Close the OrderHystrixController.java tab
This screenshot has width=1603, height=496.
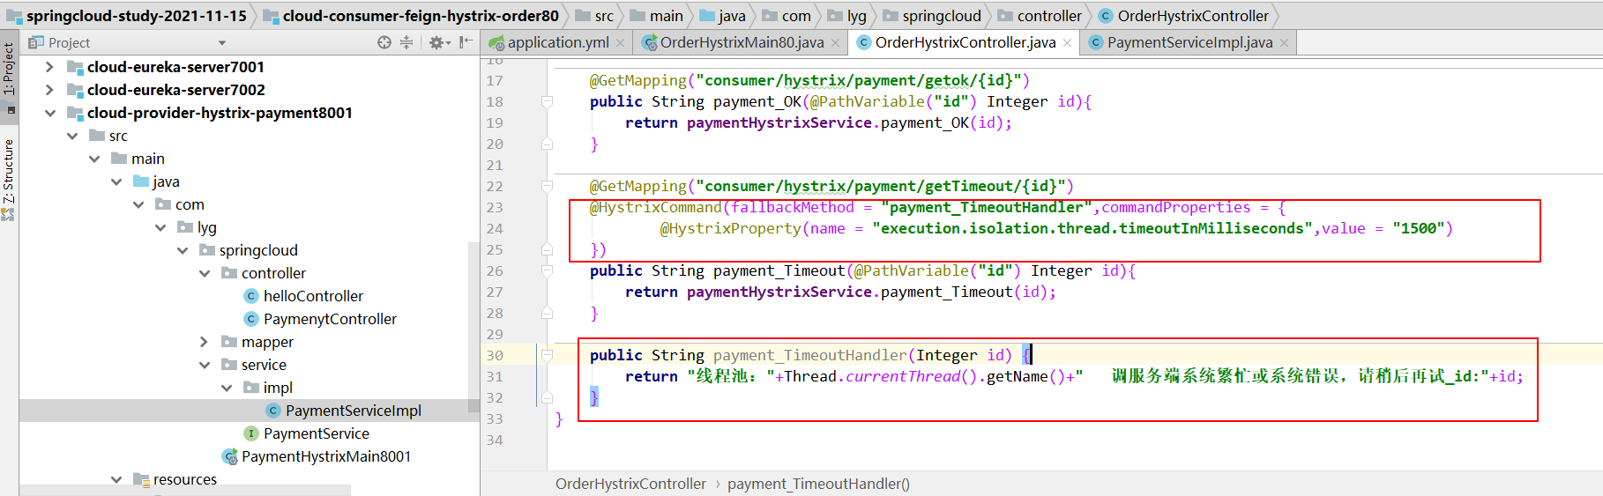click(1067, 42)
